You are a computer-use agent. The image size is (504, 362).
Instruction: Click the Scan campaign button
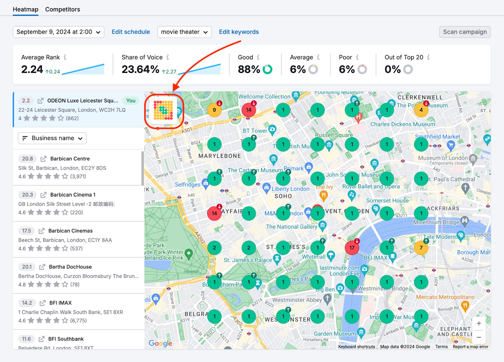tap(465, 32)
